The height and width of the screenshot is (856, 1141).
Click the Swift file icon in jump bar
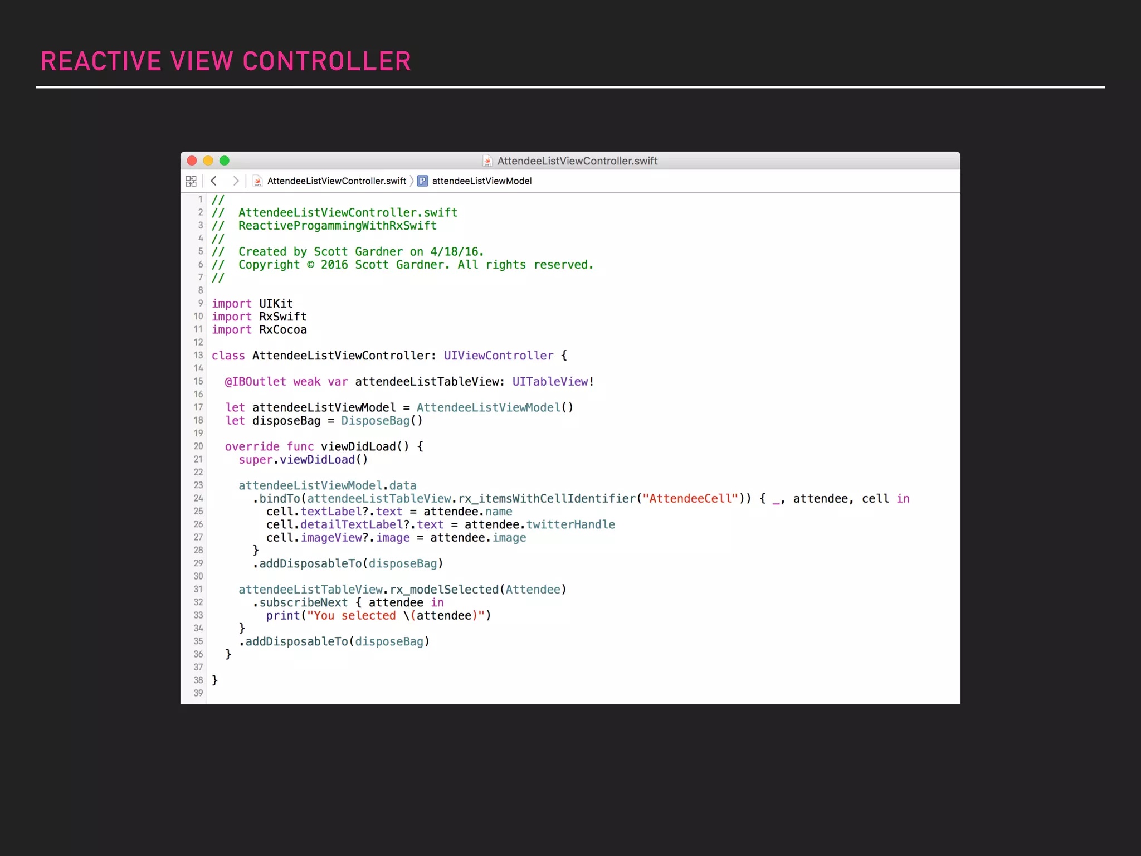pyautogui.click(x=257, y=181)
